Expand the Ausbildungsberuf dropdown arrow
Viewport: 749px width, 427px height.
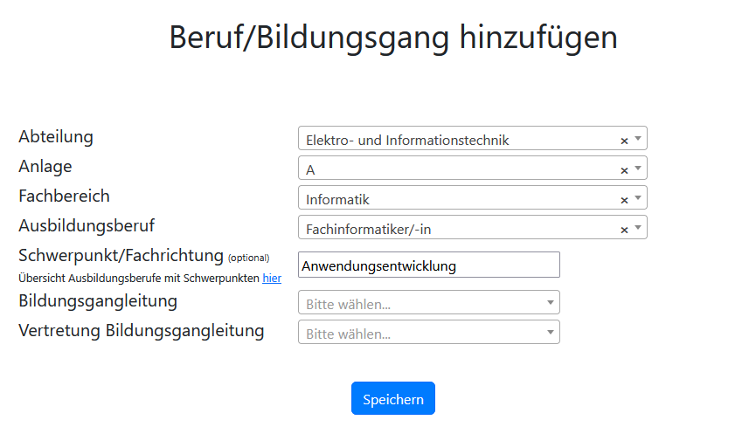[638, 227]
